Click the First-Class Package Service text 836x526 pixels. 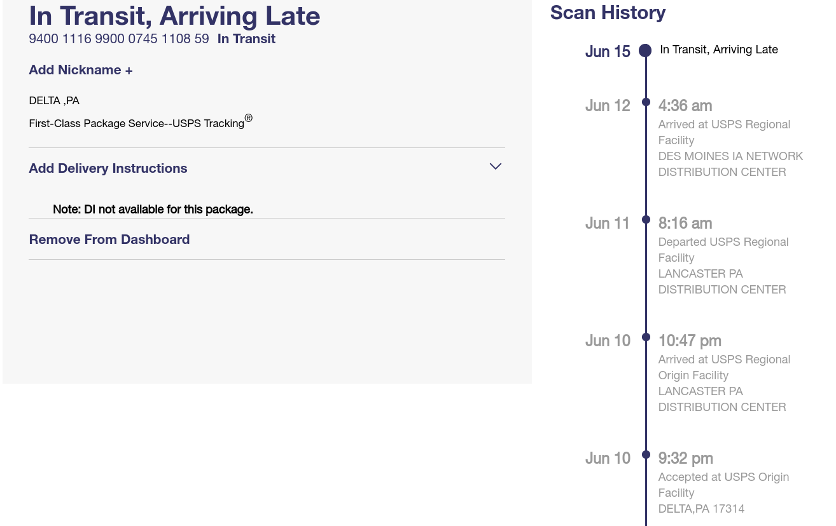[x=137, y=123]
